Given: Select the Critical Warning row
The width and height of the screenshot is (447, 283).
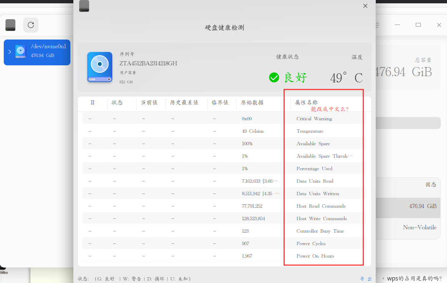Looking at the screenshot, I should [225, 119].
